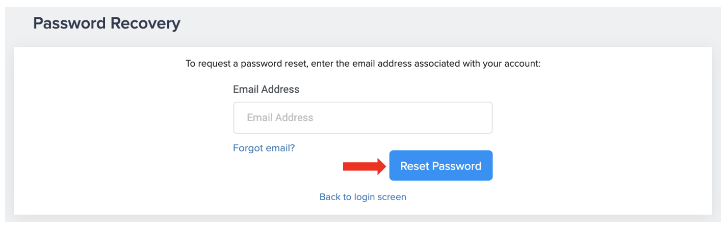The height and width of the screenshot is (225, 725).
Task: Click "associated with your account" in the instructions
Action: point(477,65)
